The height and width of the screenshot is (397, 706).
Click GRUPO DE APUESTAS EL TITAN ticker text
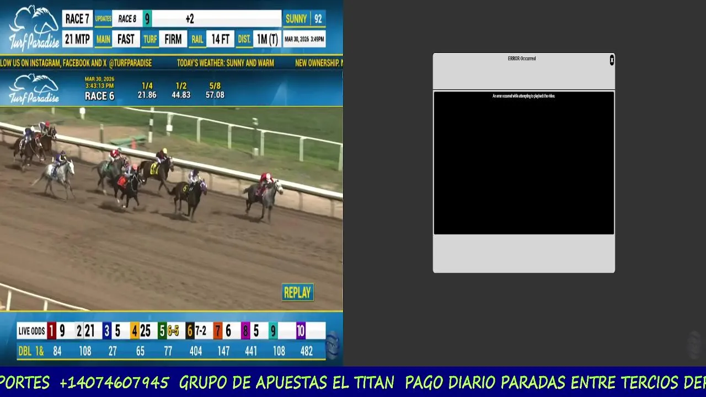click(x=286, y=383)
